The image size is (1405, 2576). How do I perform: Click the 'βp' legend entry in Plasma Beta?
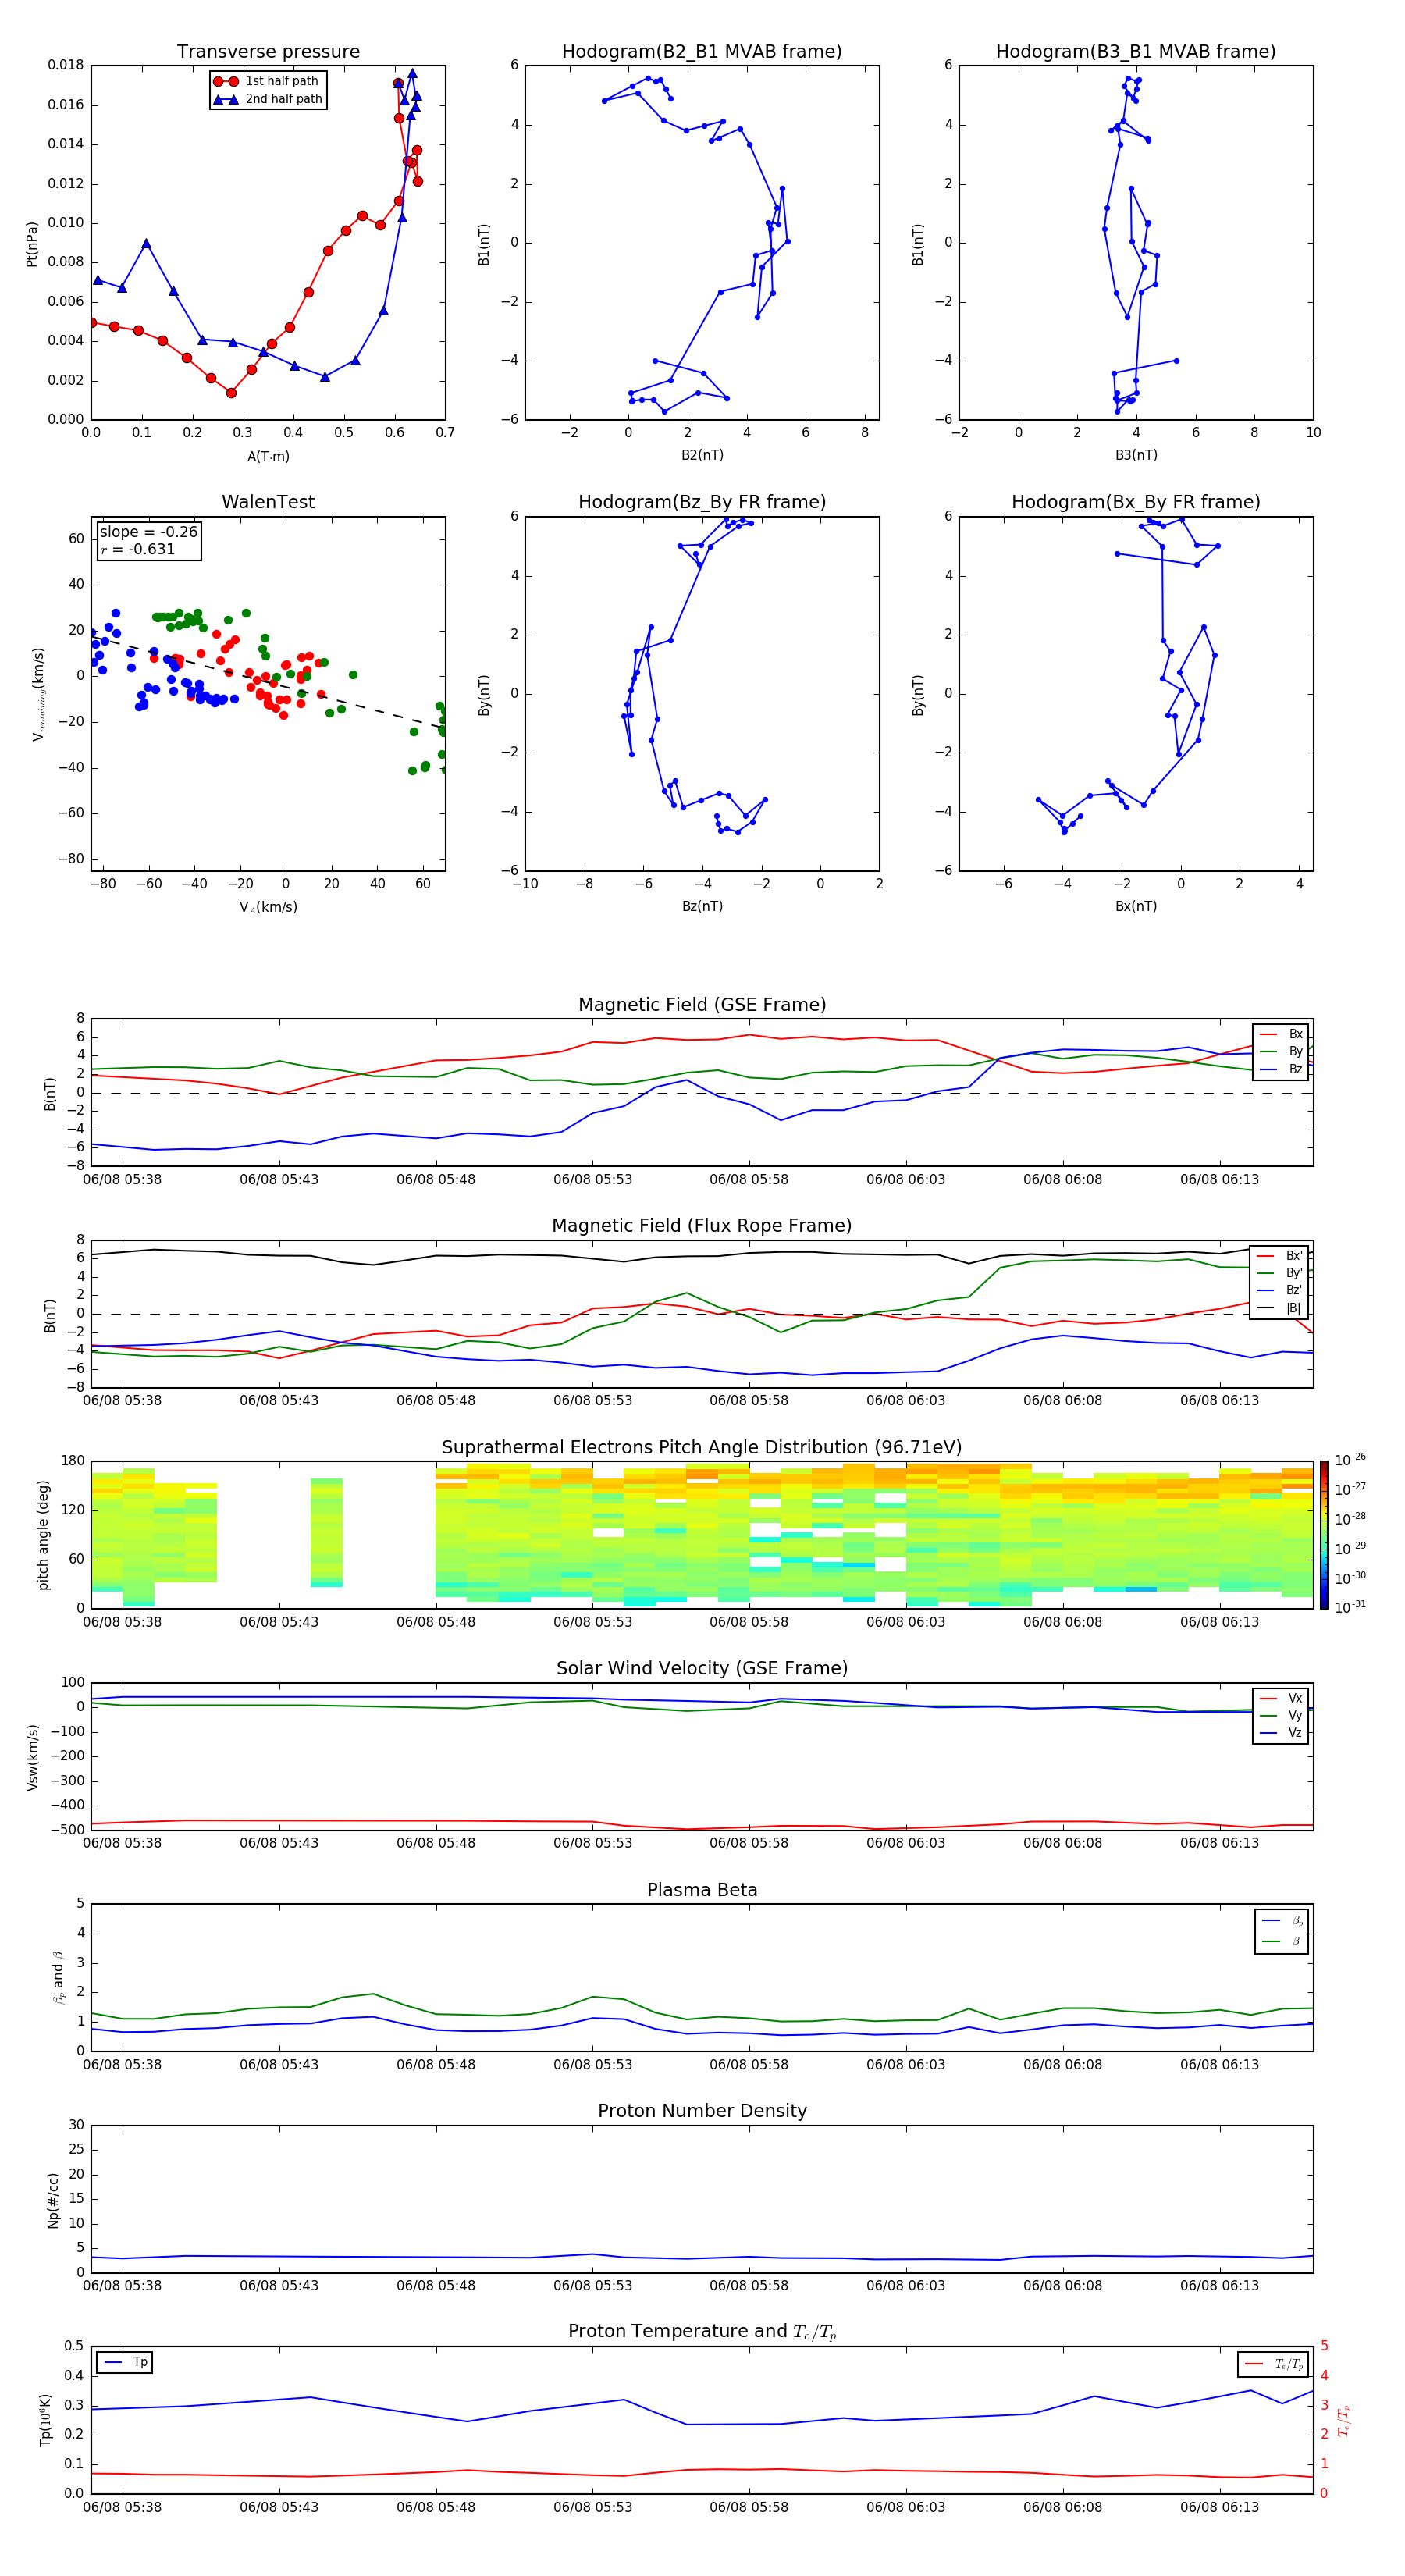tap(1283, 1921)
